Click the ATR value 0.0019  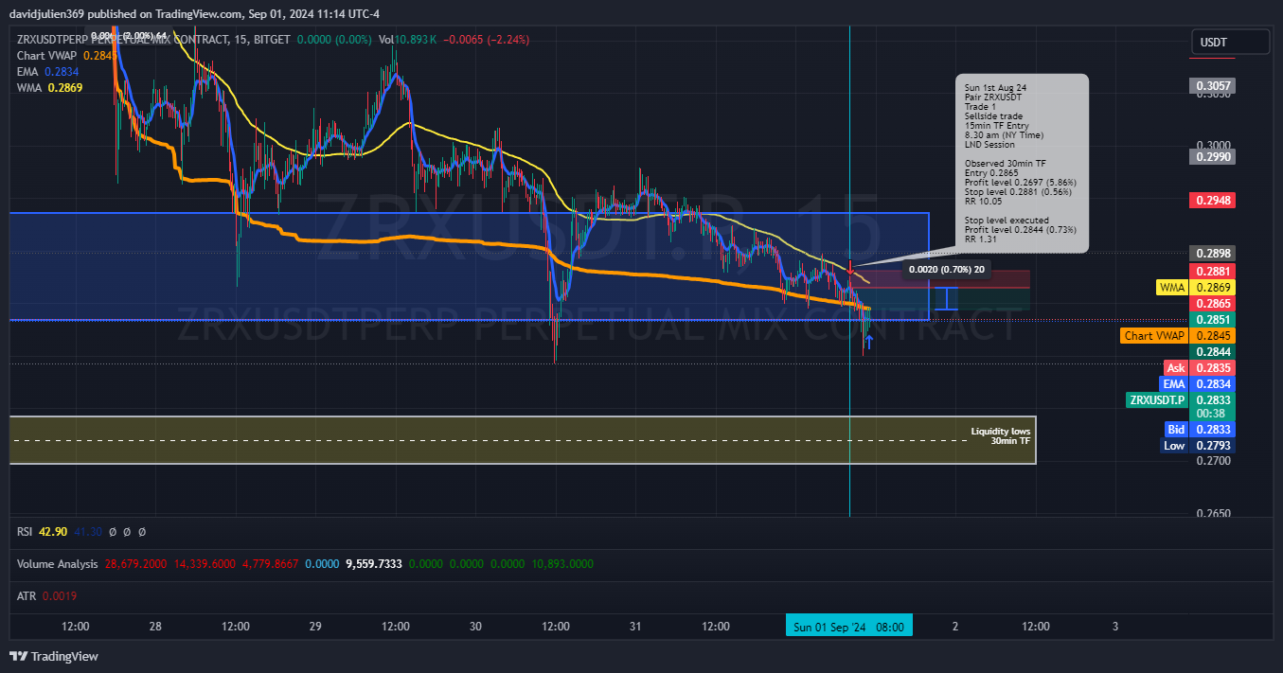tap(59, 596)
